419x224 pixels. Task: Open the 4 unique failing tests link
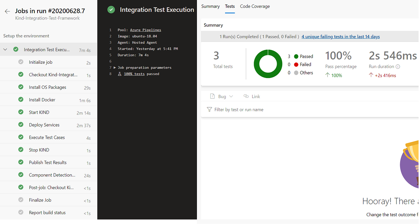click(340, 36)
